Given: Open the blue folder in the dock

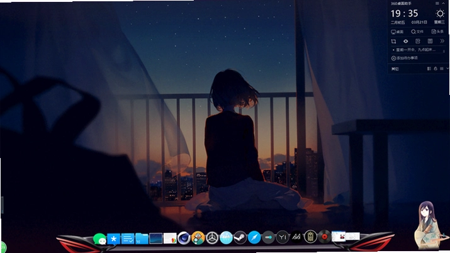Looking at the screenshot, I should coord(142,239).
